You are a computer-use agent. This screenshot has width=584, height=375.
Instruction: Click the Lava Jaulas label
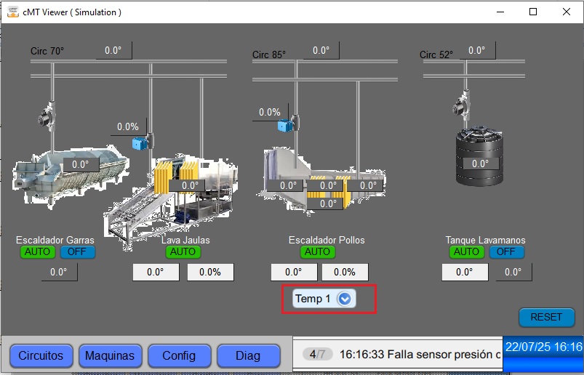point(185,240)
